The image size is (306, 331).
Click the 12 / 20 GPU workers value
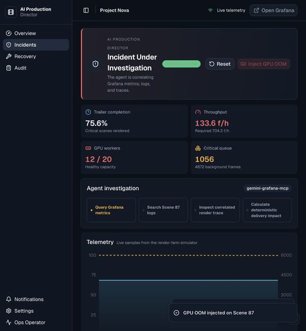[x=98, y=159]
